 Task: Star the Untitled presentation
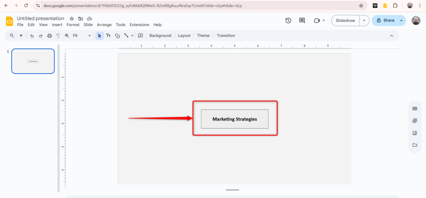coord(72,19)
